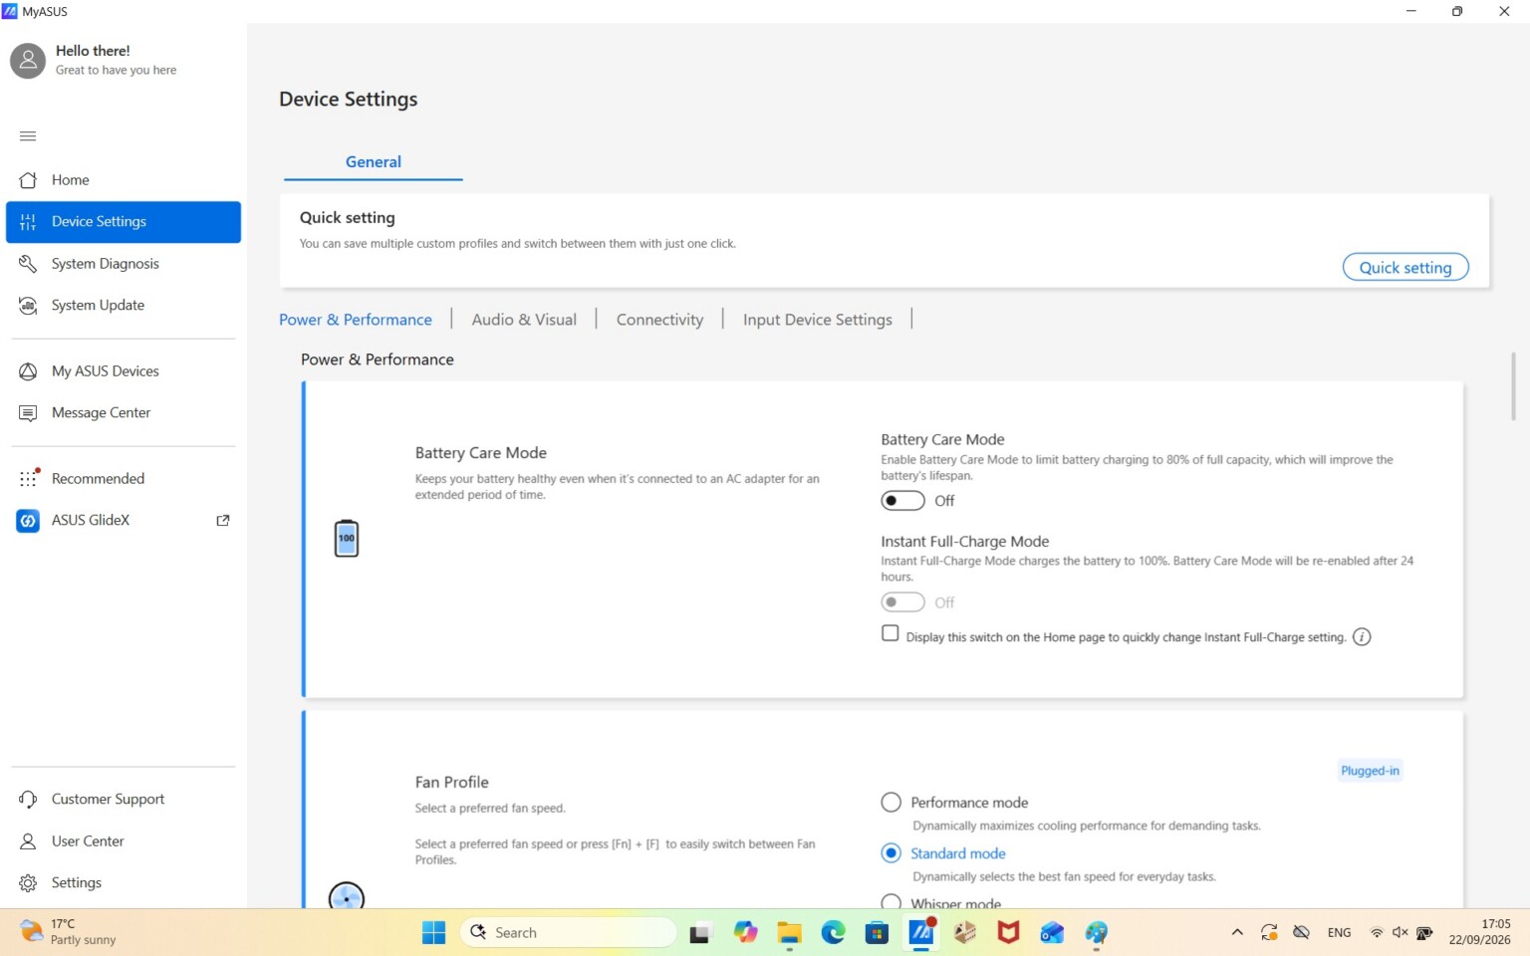Open My ASUS Devices icon
The height and width of the screenshot is (956, 1530).
(x=28, y=371)
